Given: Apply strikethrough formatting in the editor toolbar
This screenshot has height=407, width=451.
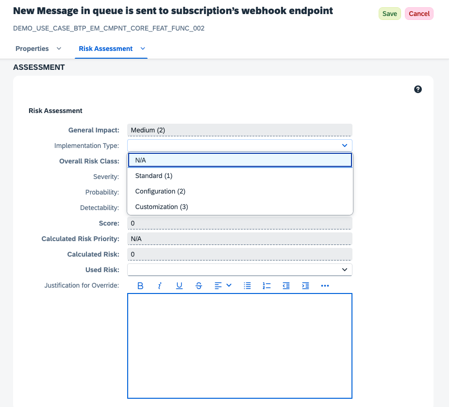Looking at the screenshot, I should point(199,286).
